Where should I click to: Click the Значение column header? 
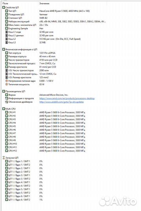point(44,4)
